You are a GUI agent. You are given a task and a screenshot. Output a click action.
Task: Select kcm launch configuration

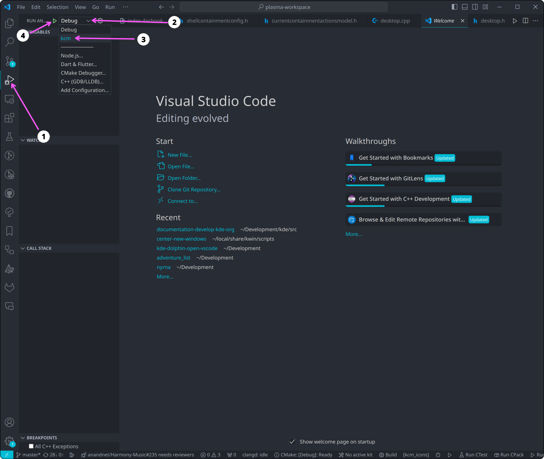(85, 38)
